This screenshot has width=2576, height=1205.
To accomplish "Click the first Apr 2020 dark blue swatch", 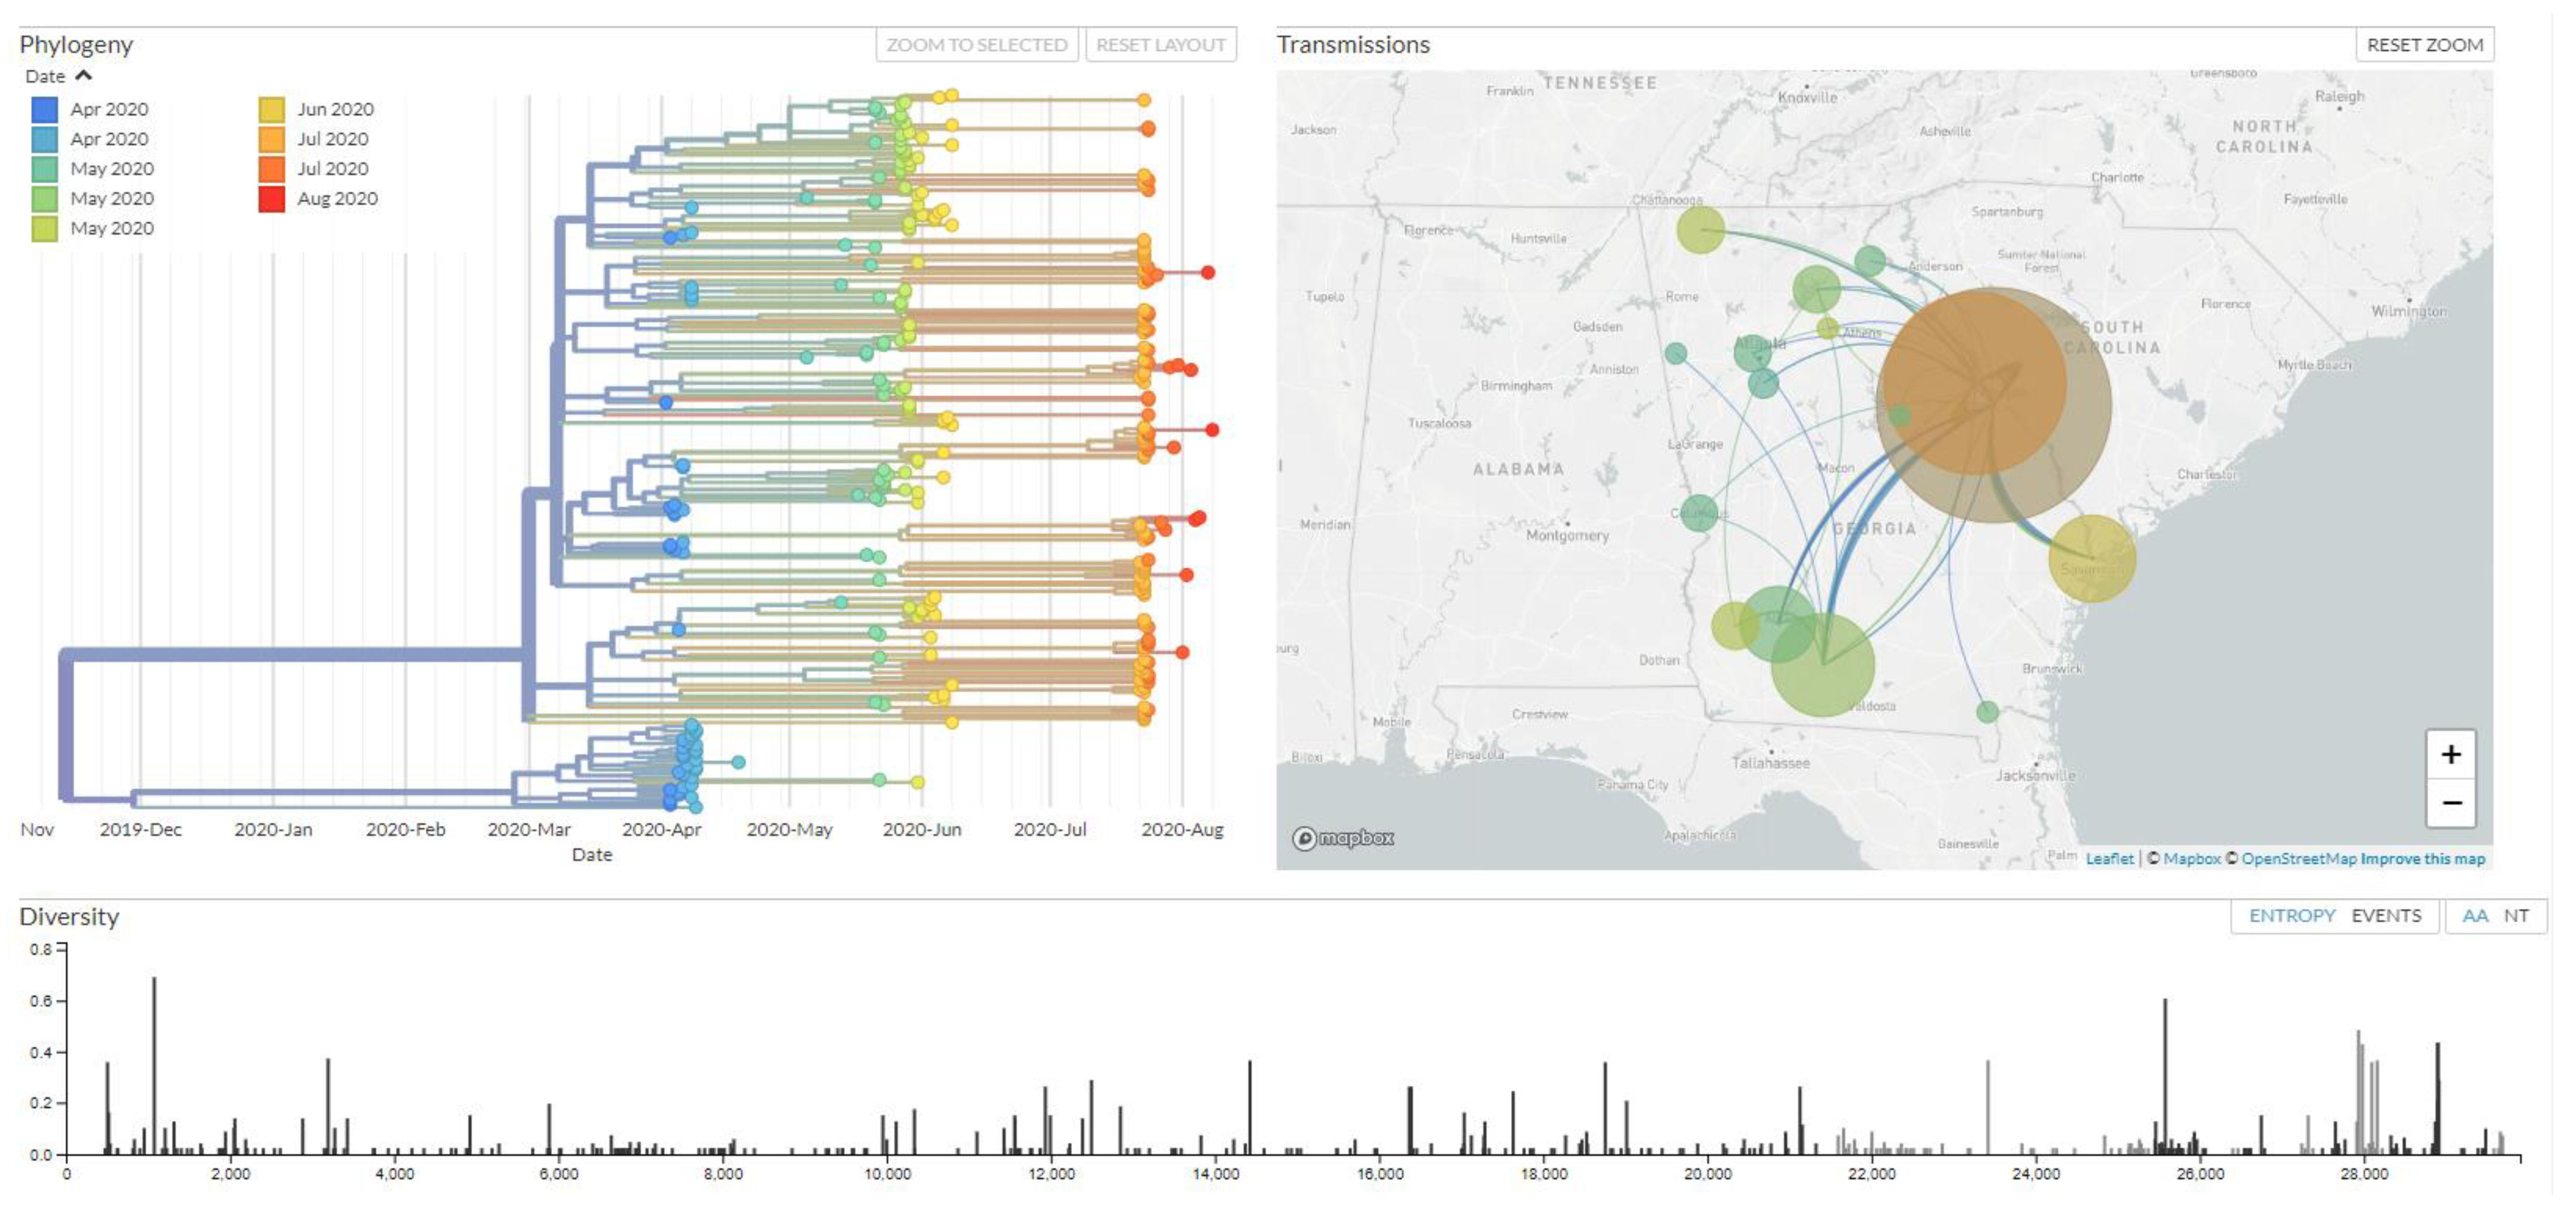I will pyautogui.click(x=44, y=109).
